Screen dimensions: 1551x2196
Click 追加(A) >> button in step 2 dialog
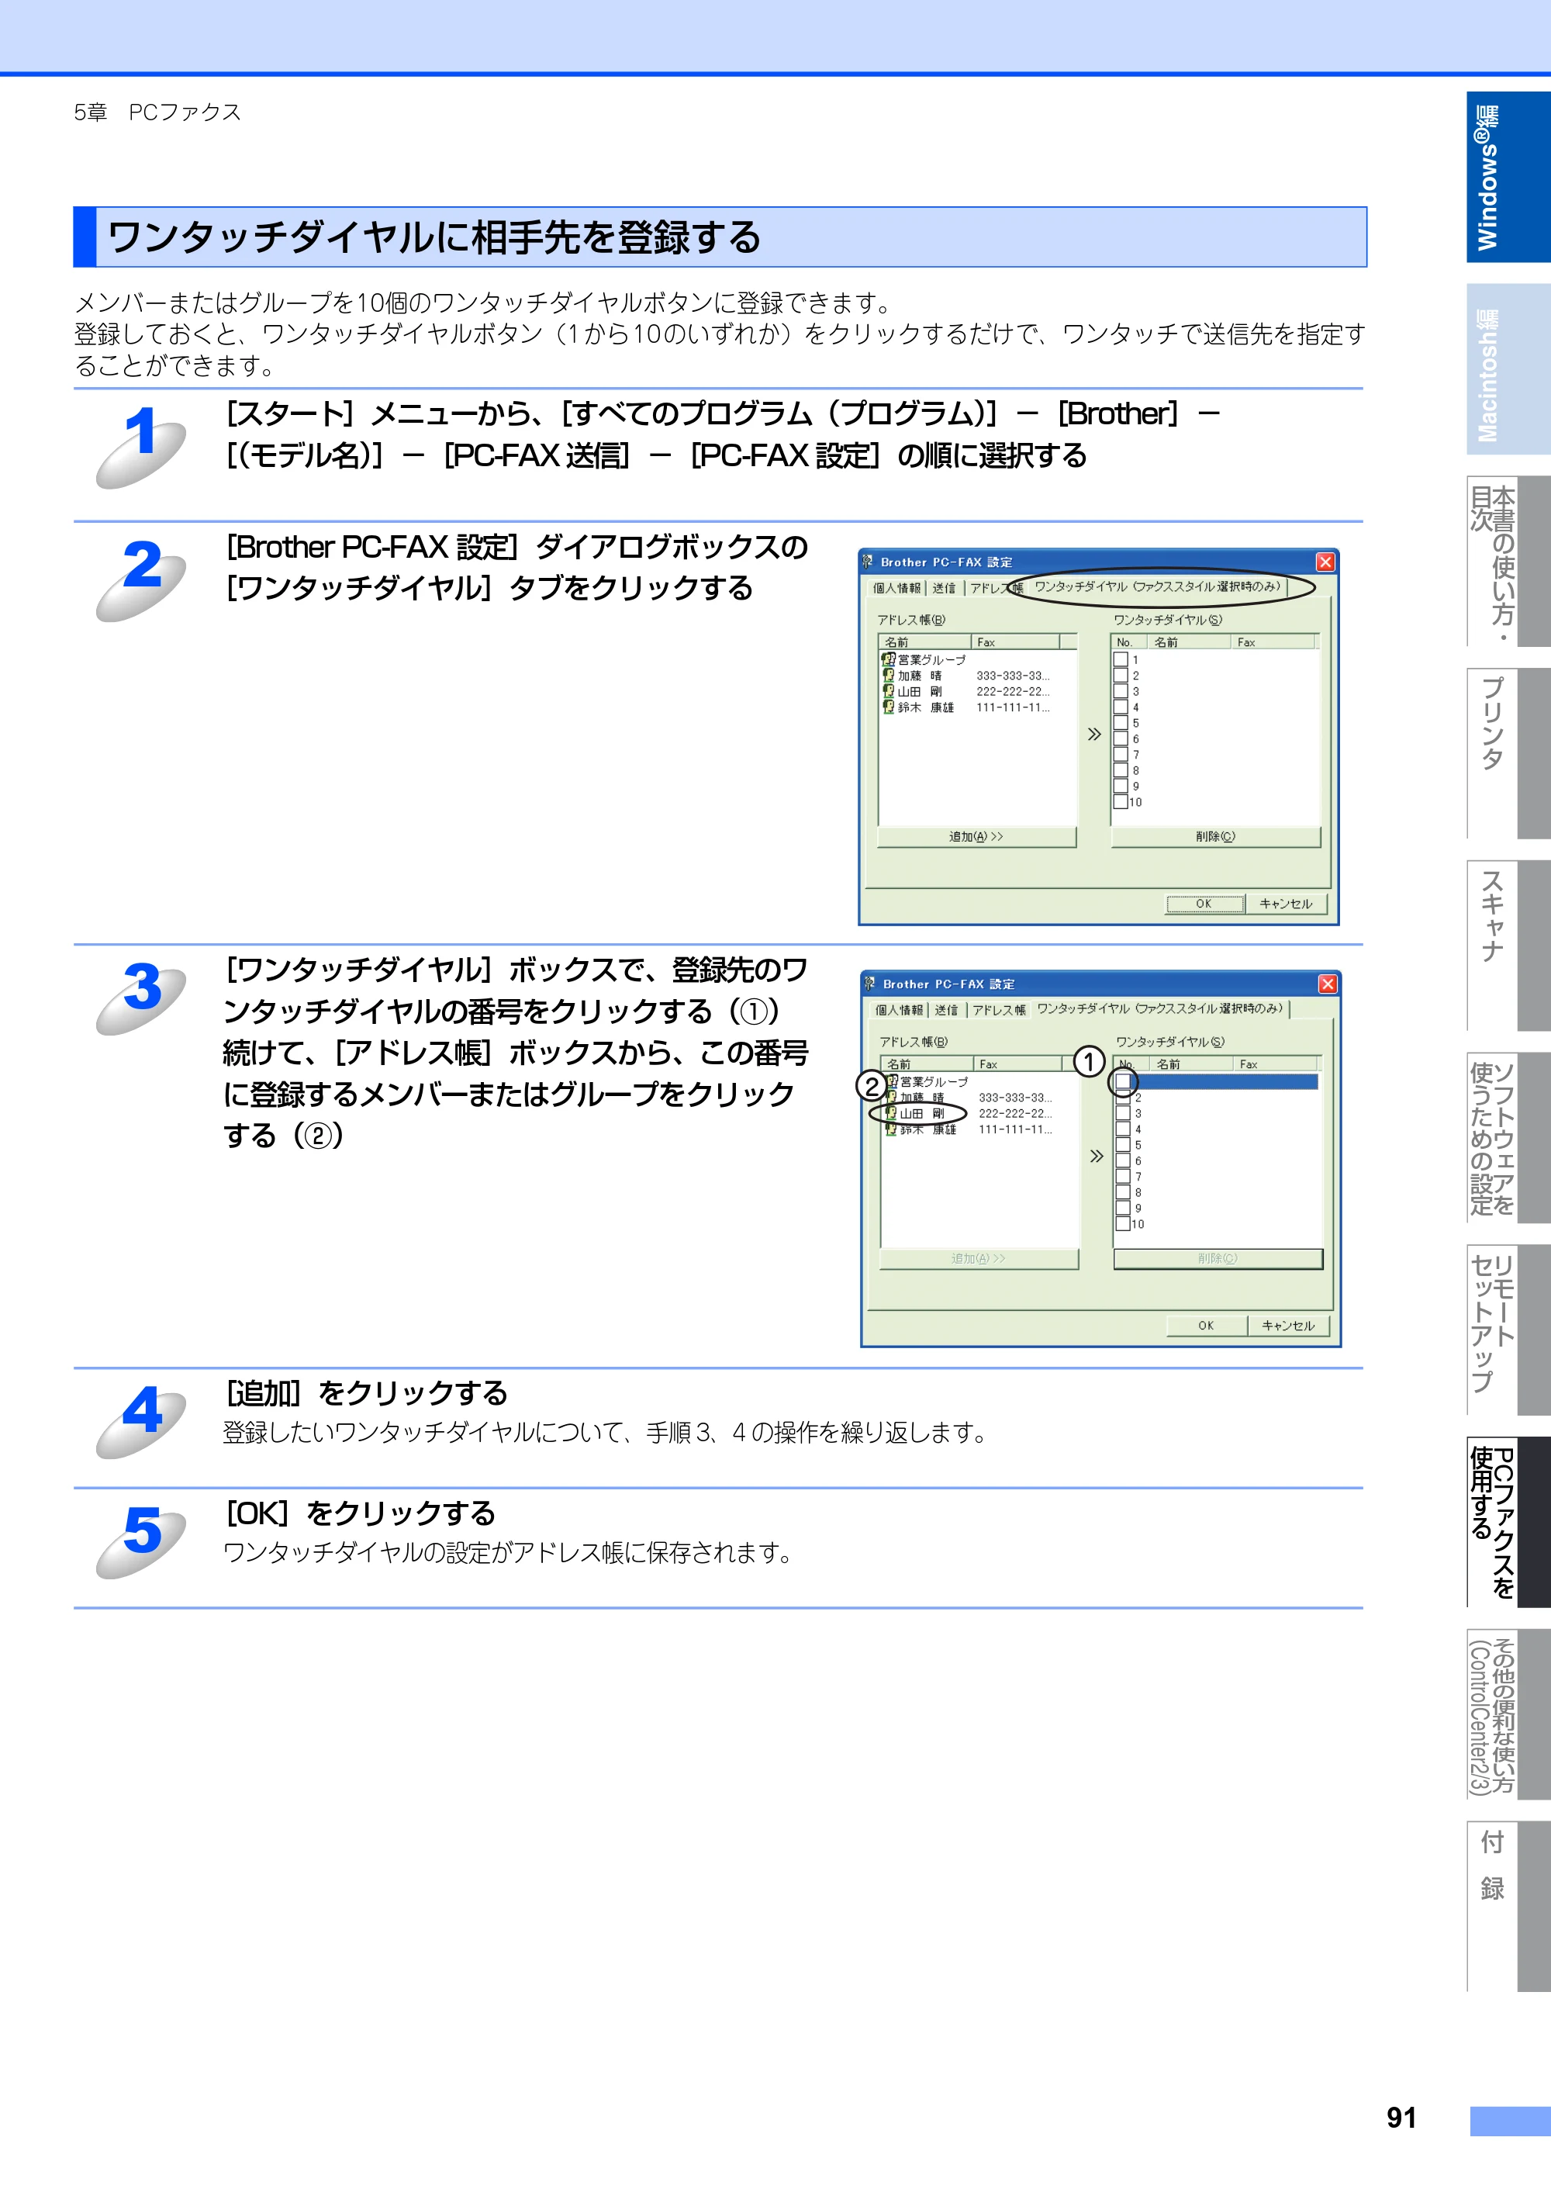click(x=976, y=837)
